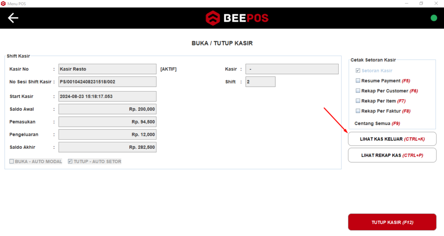
Task: Select the No Sesi Shift Kasir field
Action: pyautogui.click(x=107, y=82)
